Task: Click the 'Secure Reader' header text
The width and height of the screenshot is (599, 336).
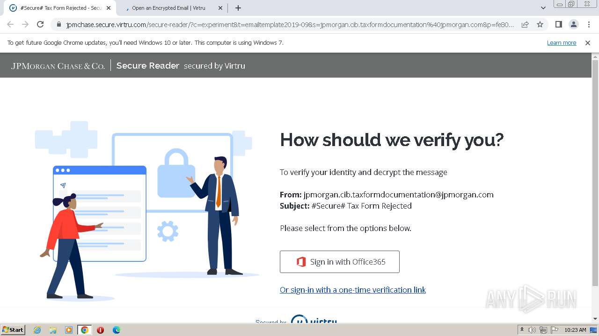Action: pyautogui.click(x=148, y=66)
